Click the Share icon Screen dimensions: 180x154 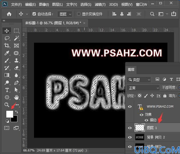point(174,14)
